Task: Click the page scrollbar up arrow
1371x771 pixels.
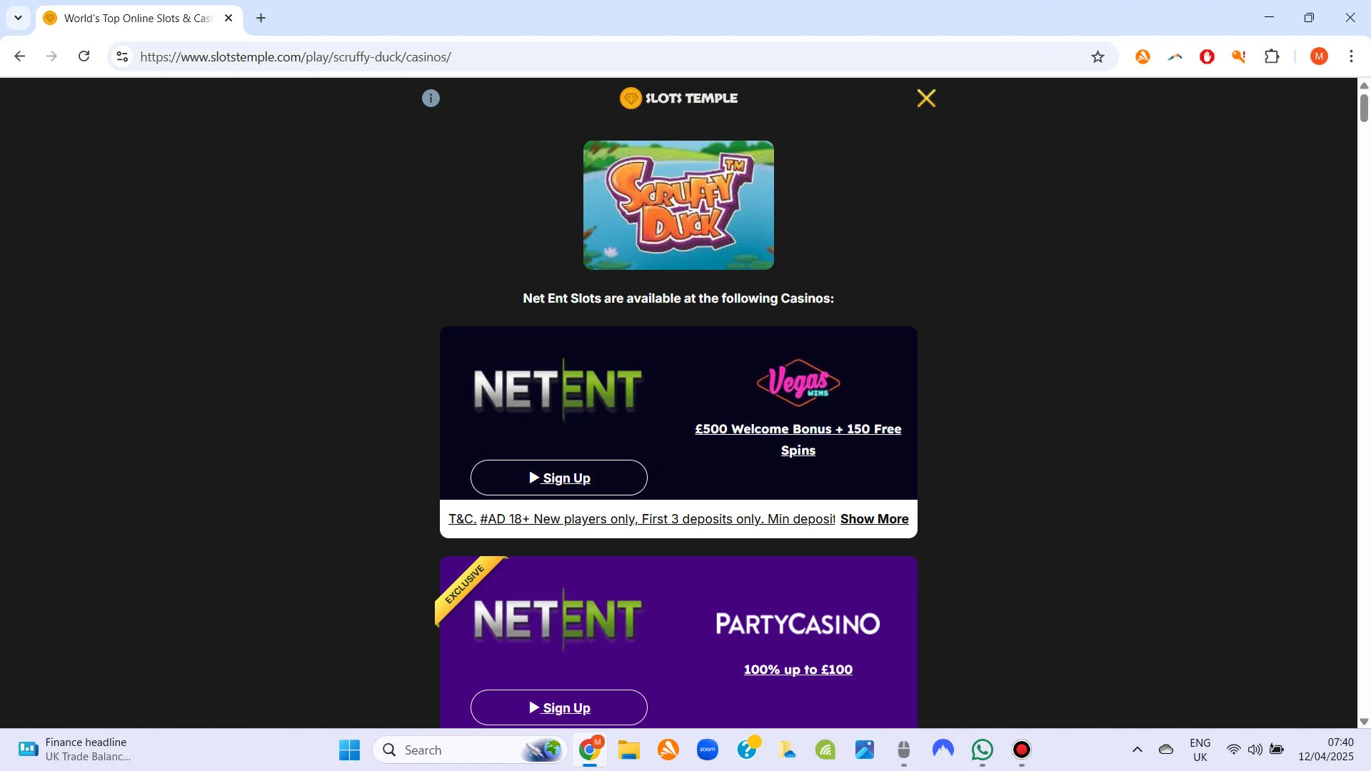Action: (1364, 85)
